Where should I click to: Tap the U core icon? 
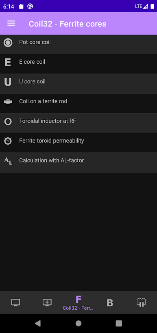click(x=8, y=82)
